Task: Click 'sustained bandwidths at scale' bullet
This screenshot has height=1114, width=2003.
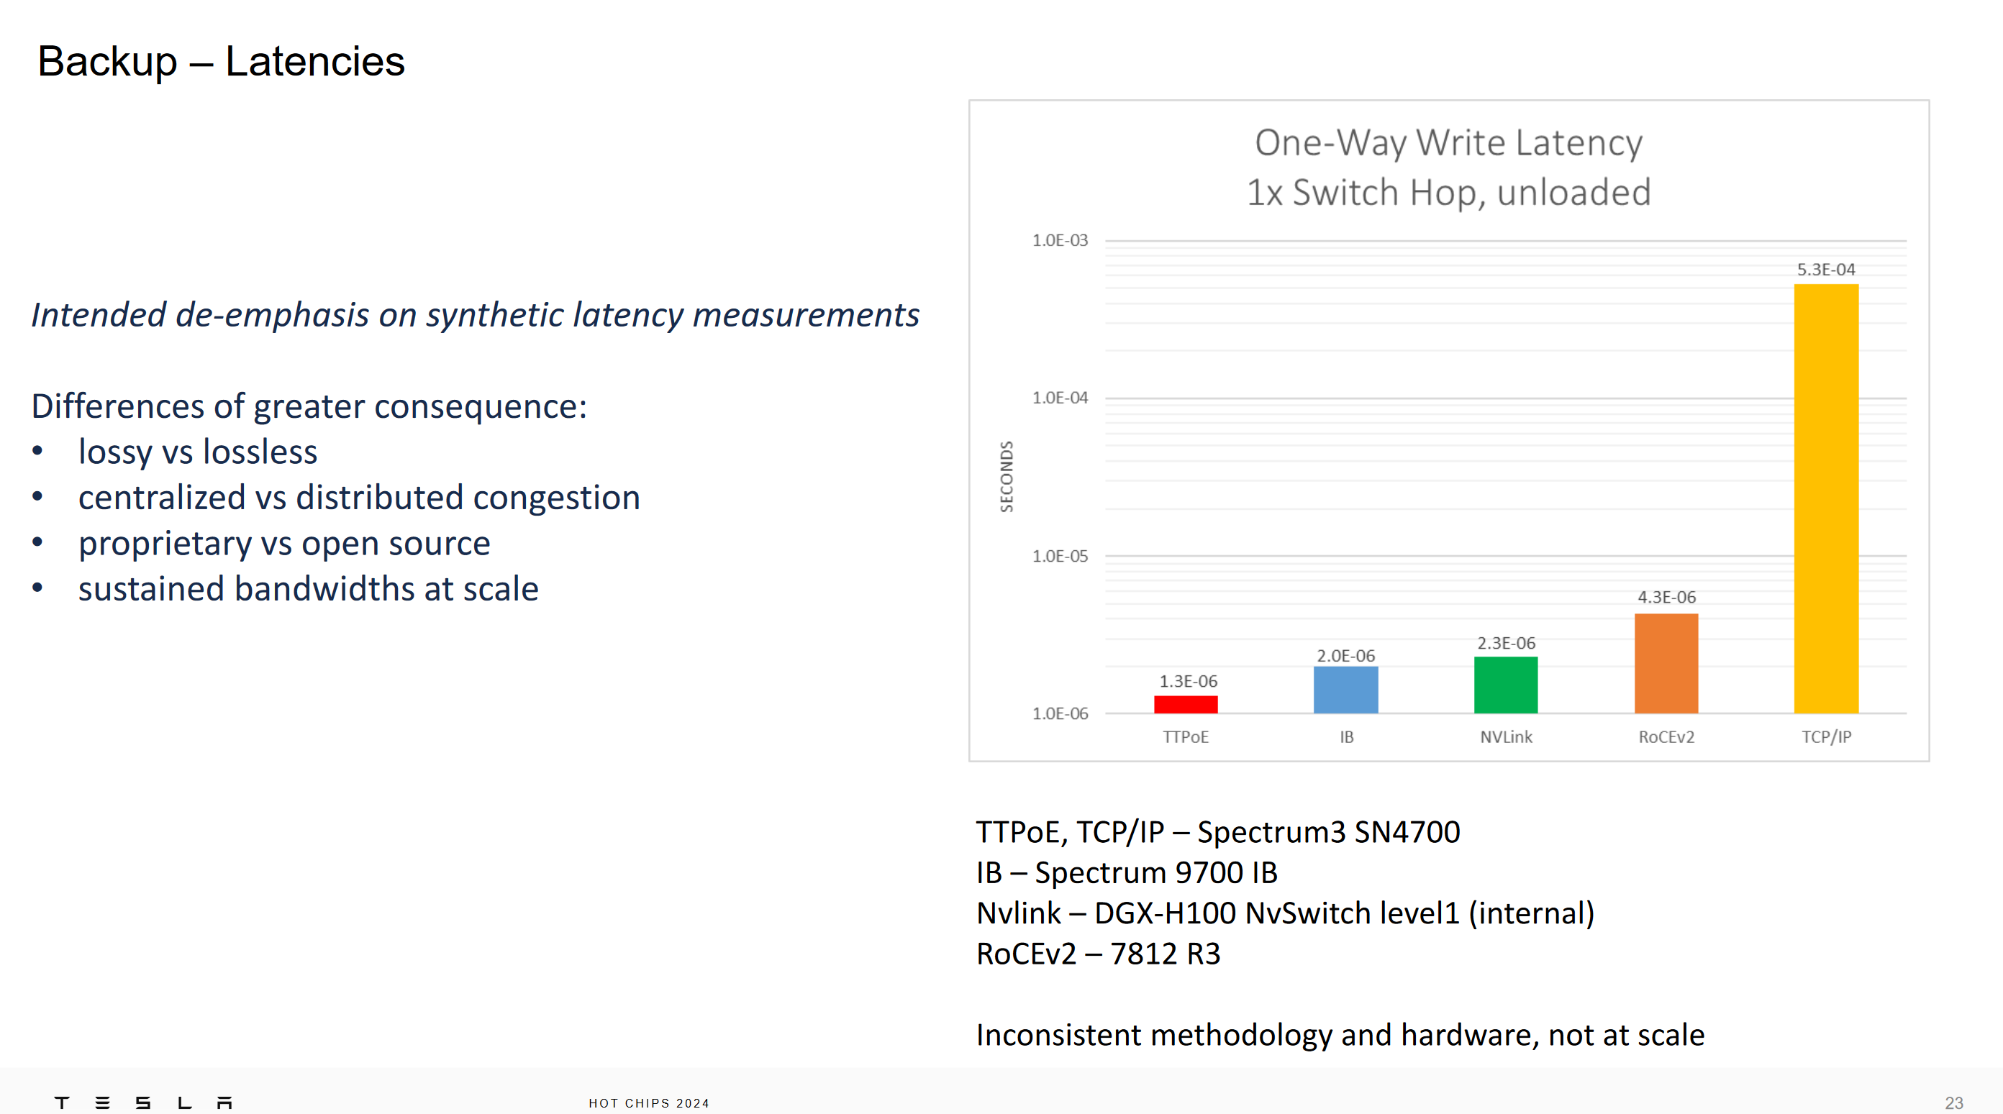Action: [309, 589]
